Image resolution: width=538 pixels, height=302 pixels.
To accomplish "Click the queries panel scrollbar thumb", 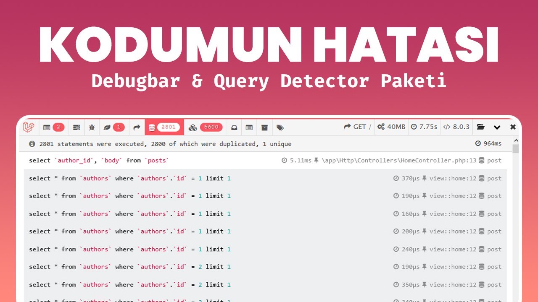I will [516, 149].
